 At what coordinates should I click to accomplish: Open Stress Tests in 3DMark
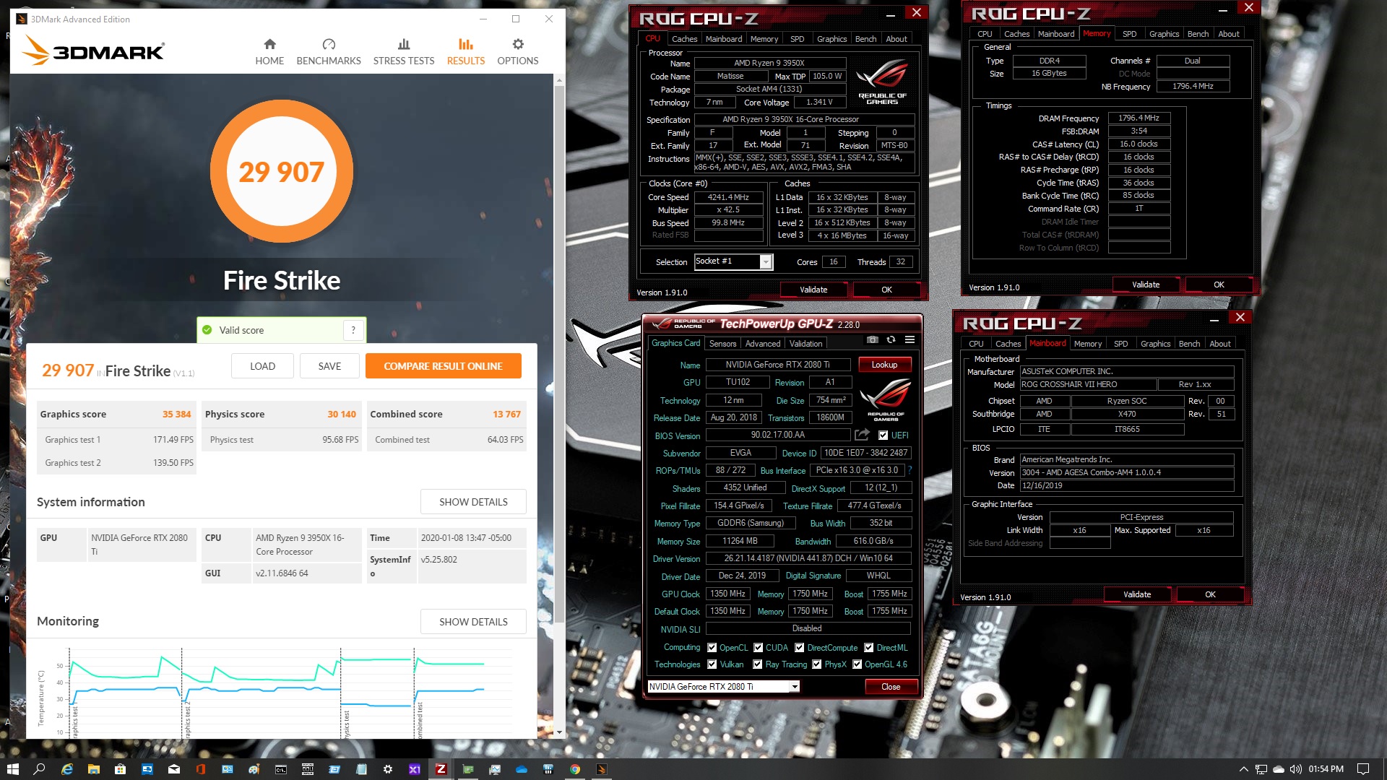click(x=404, y=52)
